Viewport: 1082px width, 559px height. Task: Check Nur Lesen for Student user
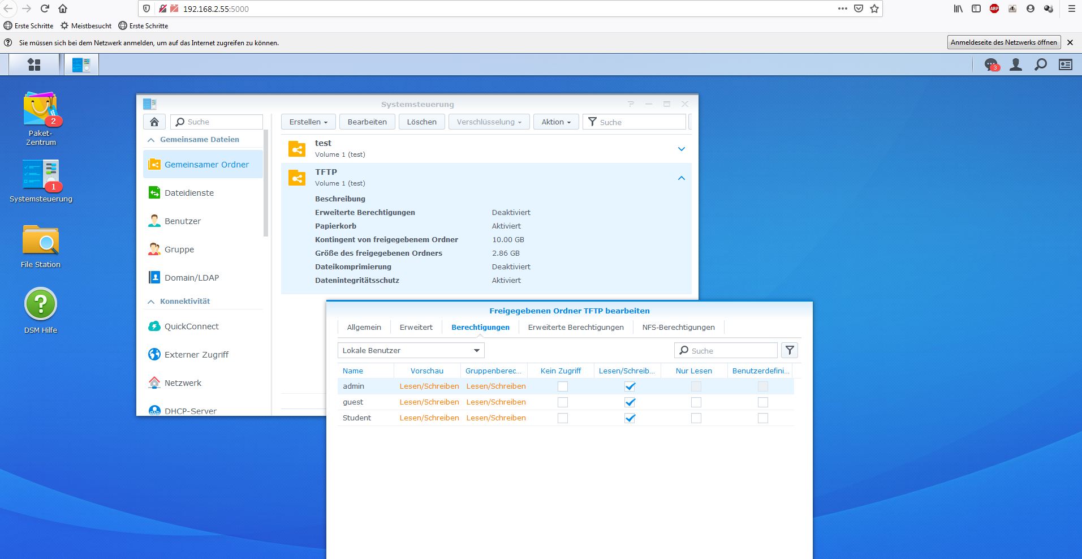click(x=696, y=418)
